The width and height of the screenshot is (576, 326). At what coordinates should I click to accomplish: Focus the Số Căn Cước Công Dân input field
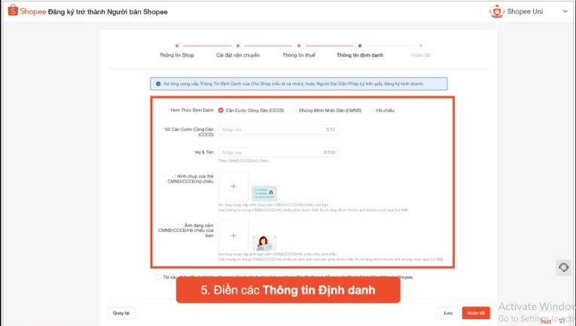pyautogui.click(x=279, y=129)
